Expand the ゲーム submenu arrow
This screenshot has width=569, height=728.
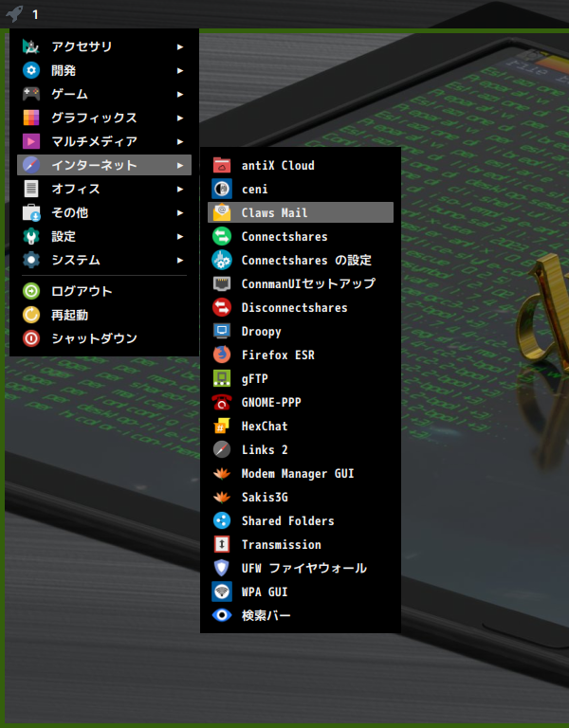click(180, 94)
